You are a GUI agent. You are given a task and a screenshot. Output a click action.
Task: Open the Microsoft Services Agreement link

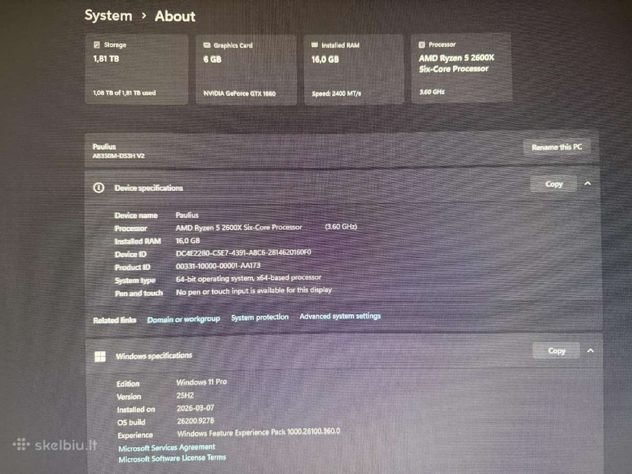(x=166, y=448)
